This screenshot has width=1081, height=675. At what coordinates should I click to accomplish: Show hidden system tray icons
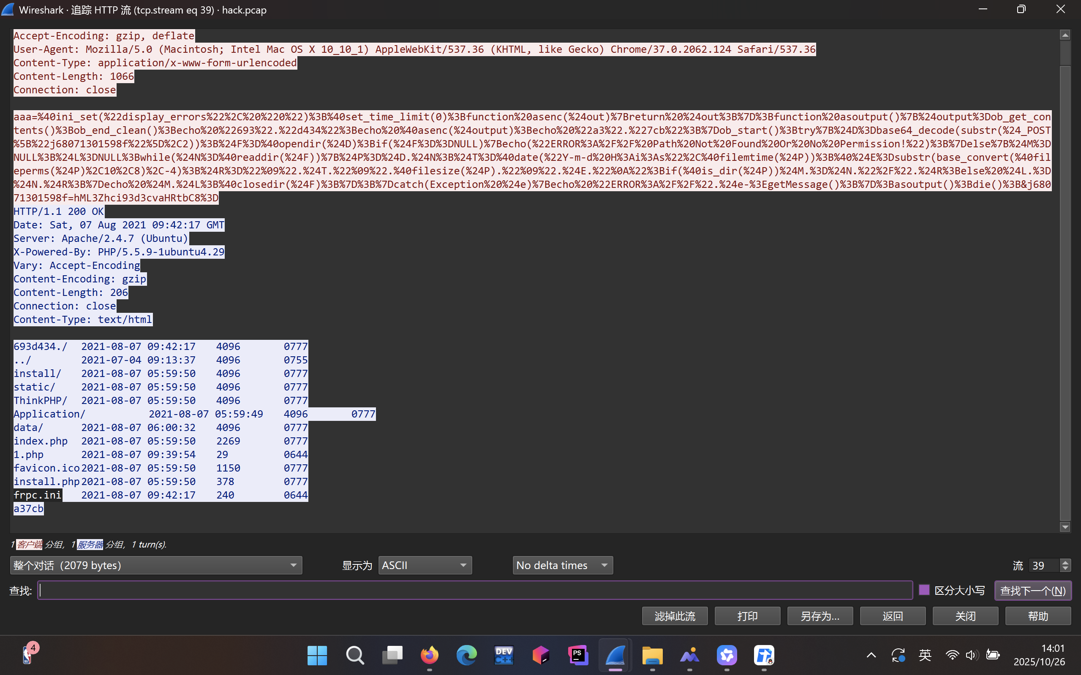[x=871, y=655]
